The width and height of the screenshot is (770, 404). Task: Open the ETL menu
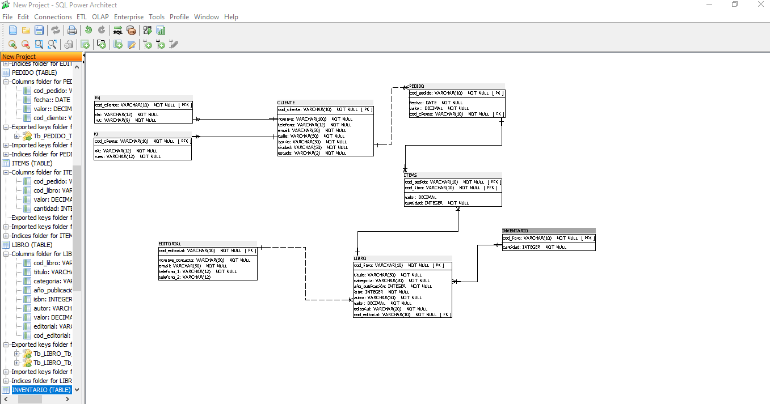click(x=82, y=17)
